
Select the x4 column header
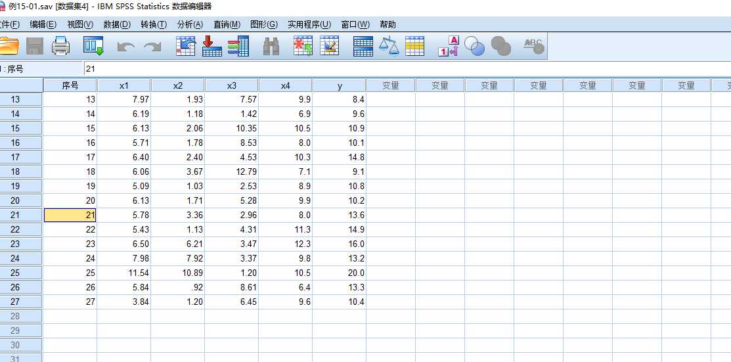pyautogui.click(x=285, y=85)
